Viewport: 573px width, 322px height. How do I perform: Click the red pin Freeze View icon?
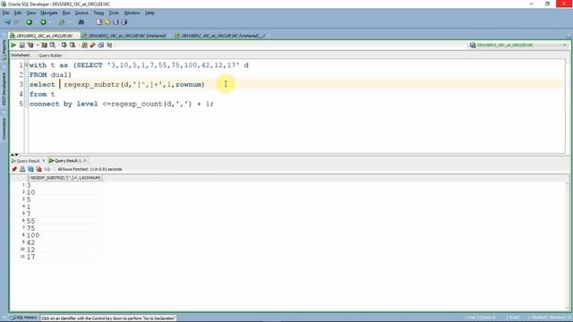14,169
